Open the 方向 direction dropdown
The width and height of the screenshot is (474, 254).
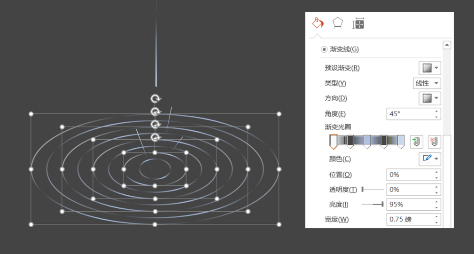point(429,98)
